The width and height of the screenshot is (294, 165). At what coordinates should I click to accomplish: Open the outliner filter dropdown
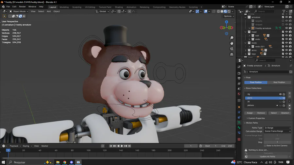285,11
